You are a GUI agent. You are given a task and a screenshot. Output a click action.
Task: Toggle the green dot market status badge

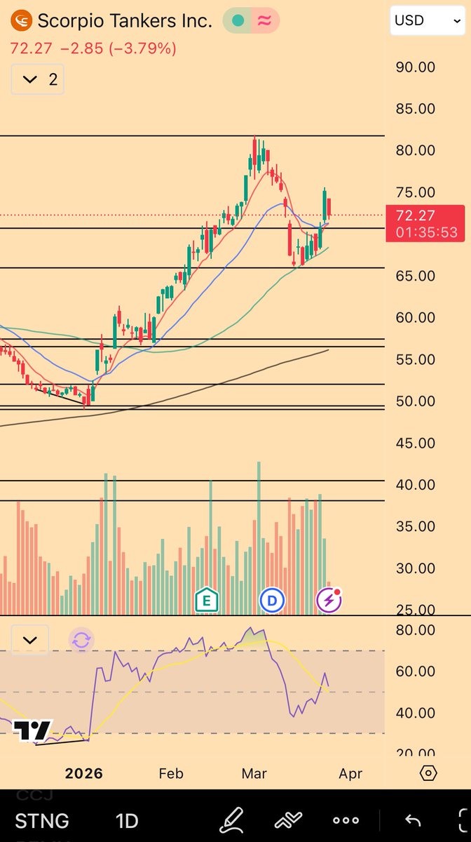click(x=239, y=21)
